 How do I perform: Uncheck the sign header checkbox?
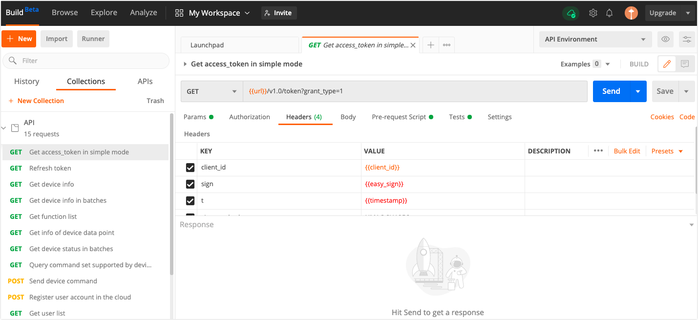point(190,184)
